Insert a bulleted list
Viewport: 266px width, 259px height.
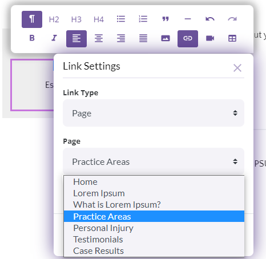[x=121, y=19]
